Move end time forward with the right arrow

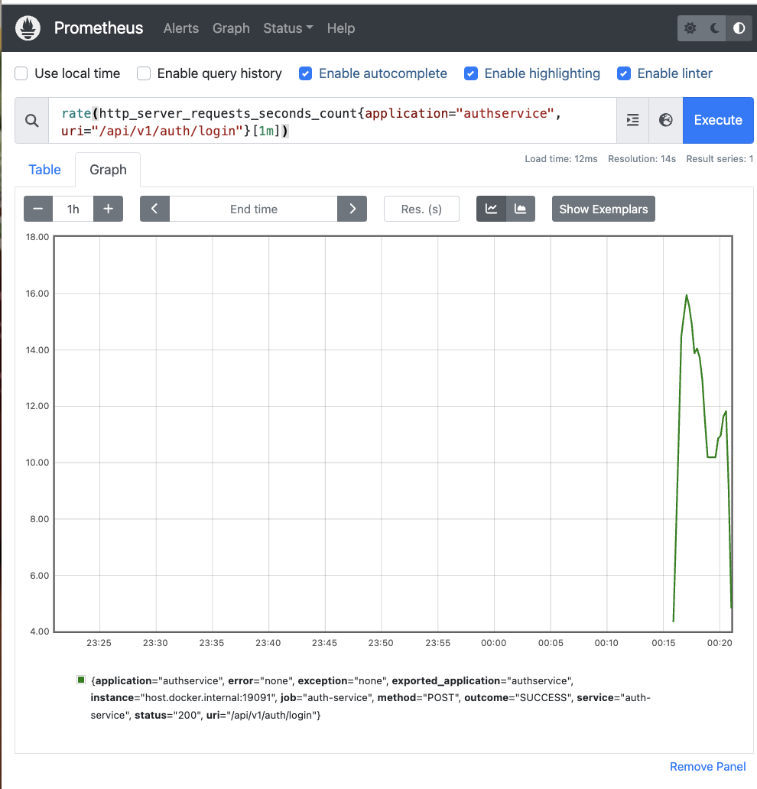tap(353, 209)
